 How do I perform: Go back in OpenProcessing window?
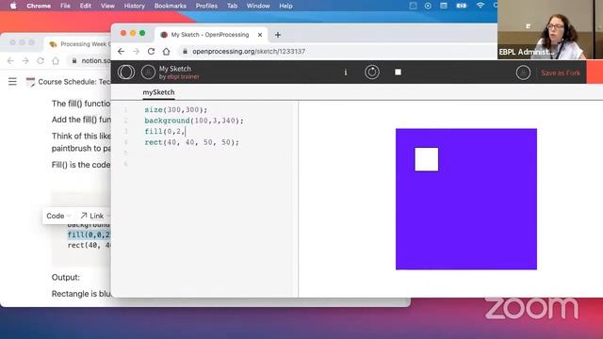[x=122, y=51]
